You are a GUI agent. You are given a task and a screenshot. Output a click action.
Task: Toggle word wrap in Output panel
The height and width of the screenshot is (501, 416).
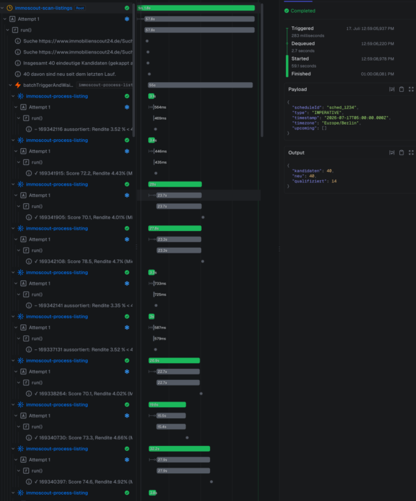(x=392, y=152)
